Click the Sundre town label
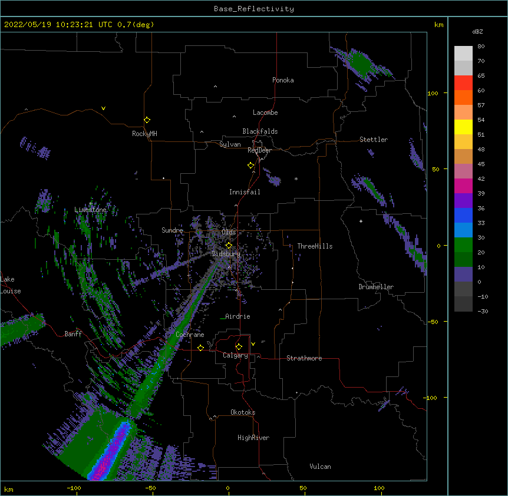This screenshot has height=496, width=508. 172,230
